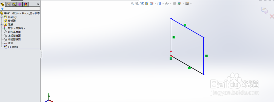Viewport: 274px width, 102px height.
Task: Click the Hide/Show Items glasses icon
Action: [167, 4]
